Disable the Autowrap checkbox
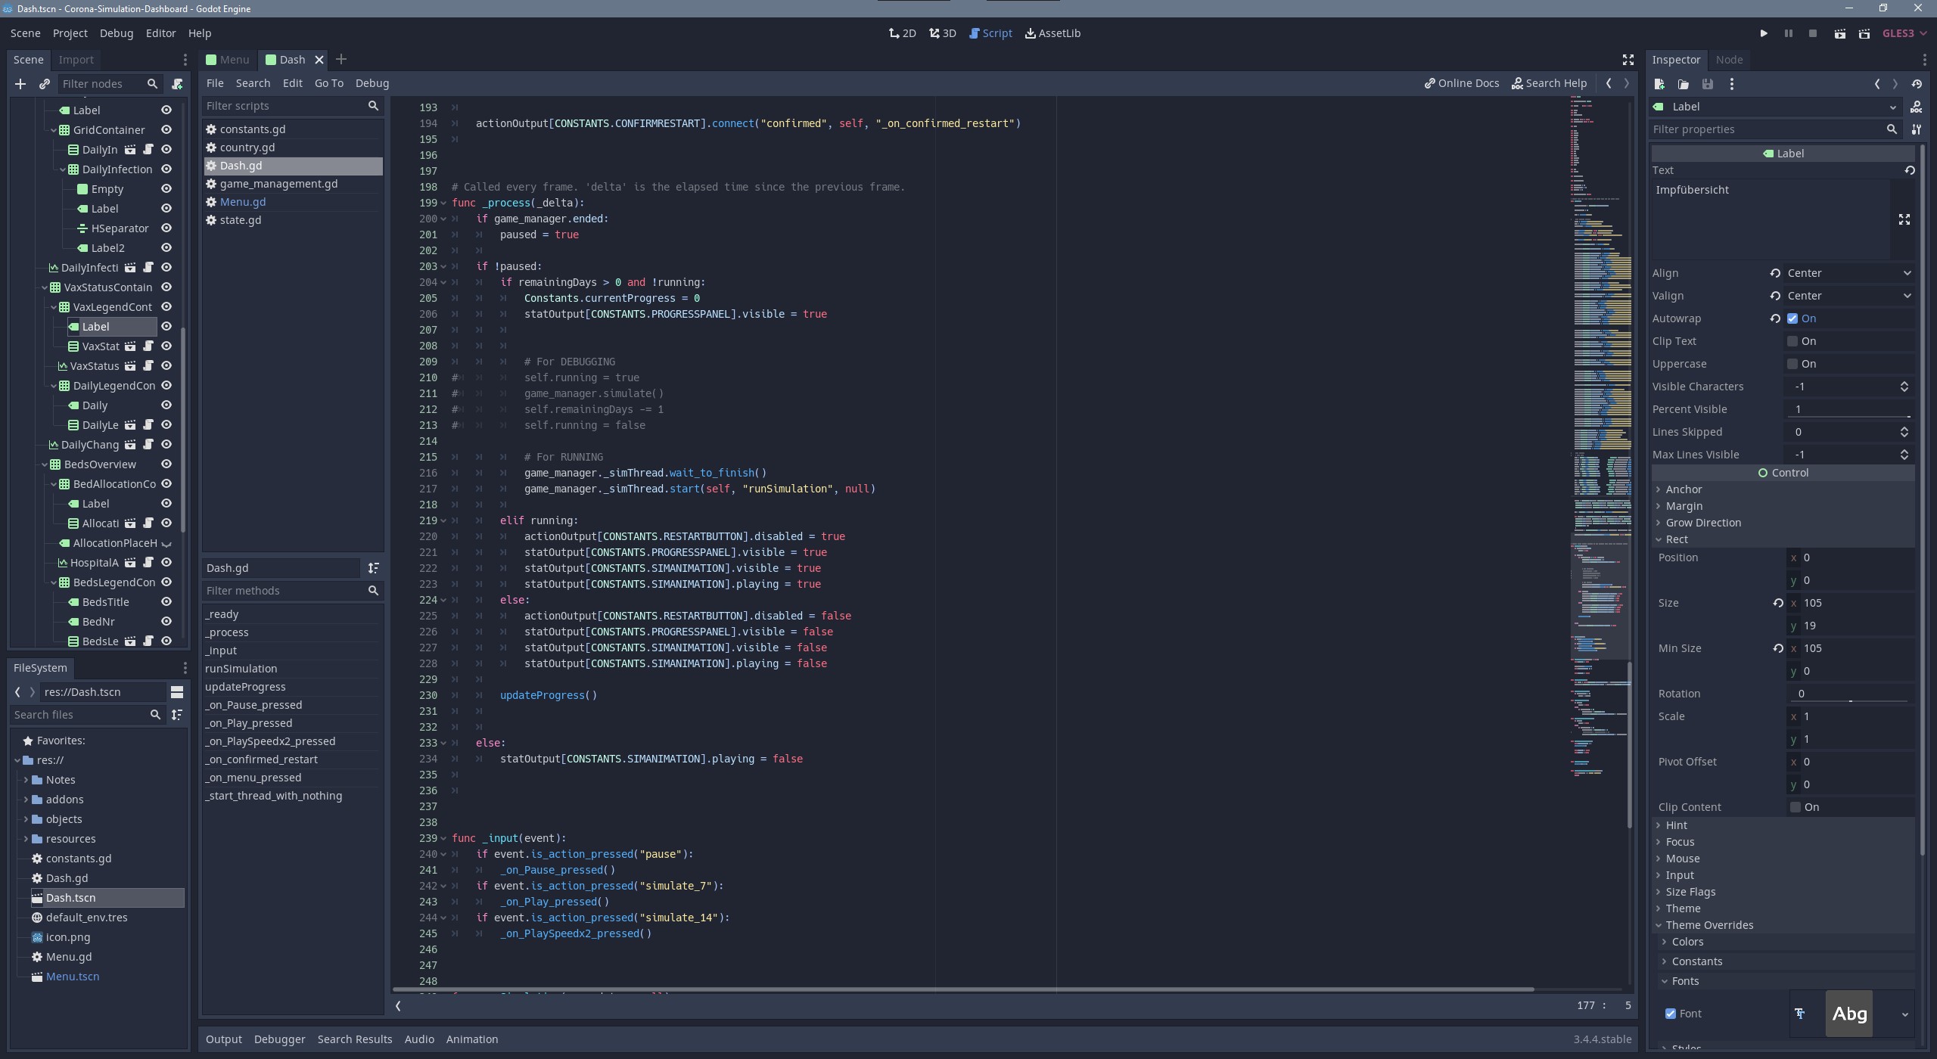 coord(1792,318)
